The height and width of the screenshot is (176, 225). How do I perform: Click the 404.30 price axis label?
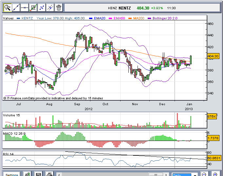tap(213, 56)
